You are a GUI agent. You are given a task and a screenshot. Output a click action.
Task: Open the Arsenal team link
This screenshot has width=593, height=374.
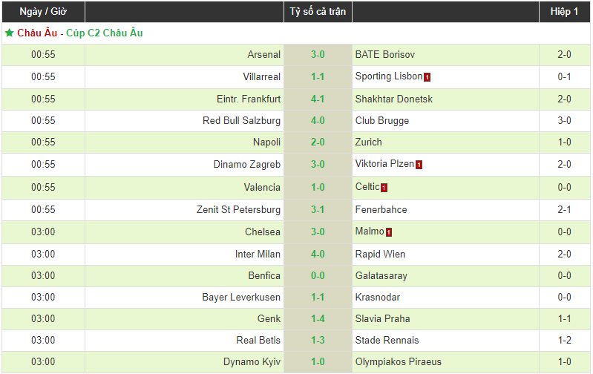click(x=263, y=55)
